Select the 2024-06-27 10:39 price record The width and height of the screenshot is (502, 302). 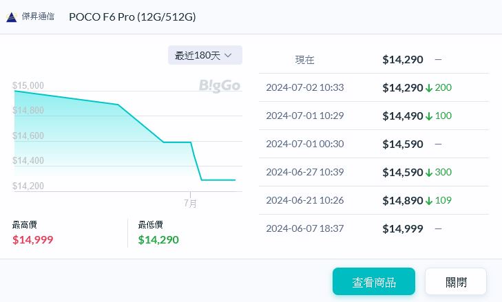pos(304,172)
